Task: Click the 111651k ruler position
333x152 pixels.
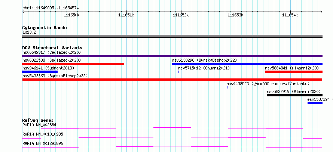Action: click(x=126, y=15)
